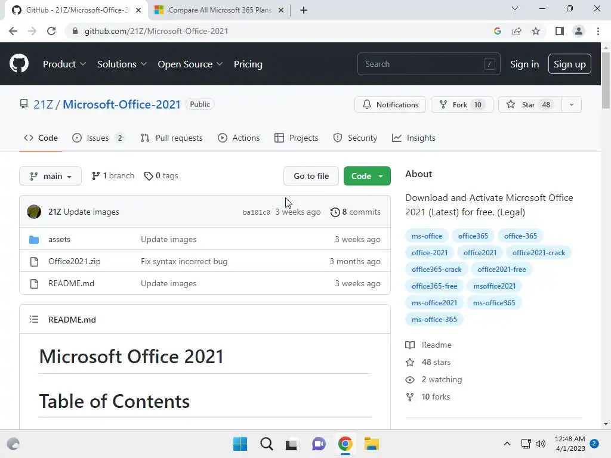
Task: Open the main branch selector
Action: (50, 176)
